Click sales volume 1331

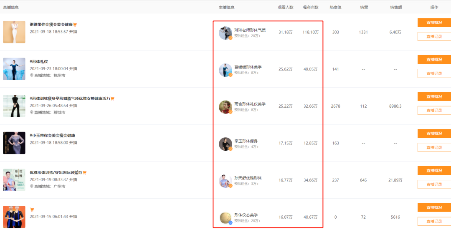[363, 32]
